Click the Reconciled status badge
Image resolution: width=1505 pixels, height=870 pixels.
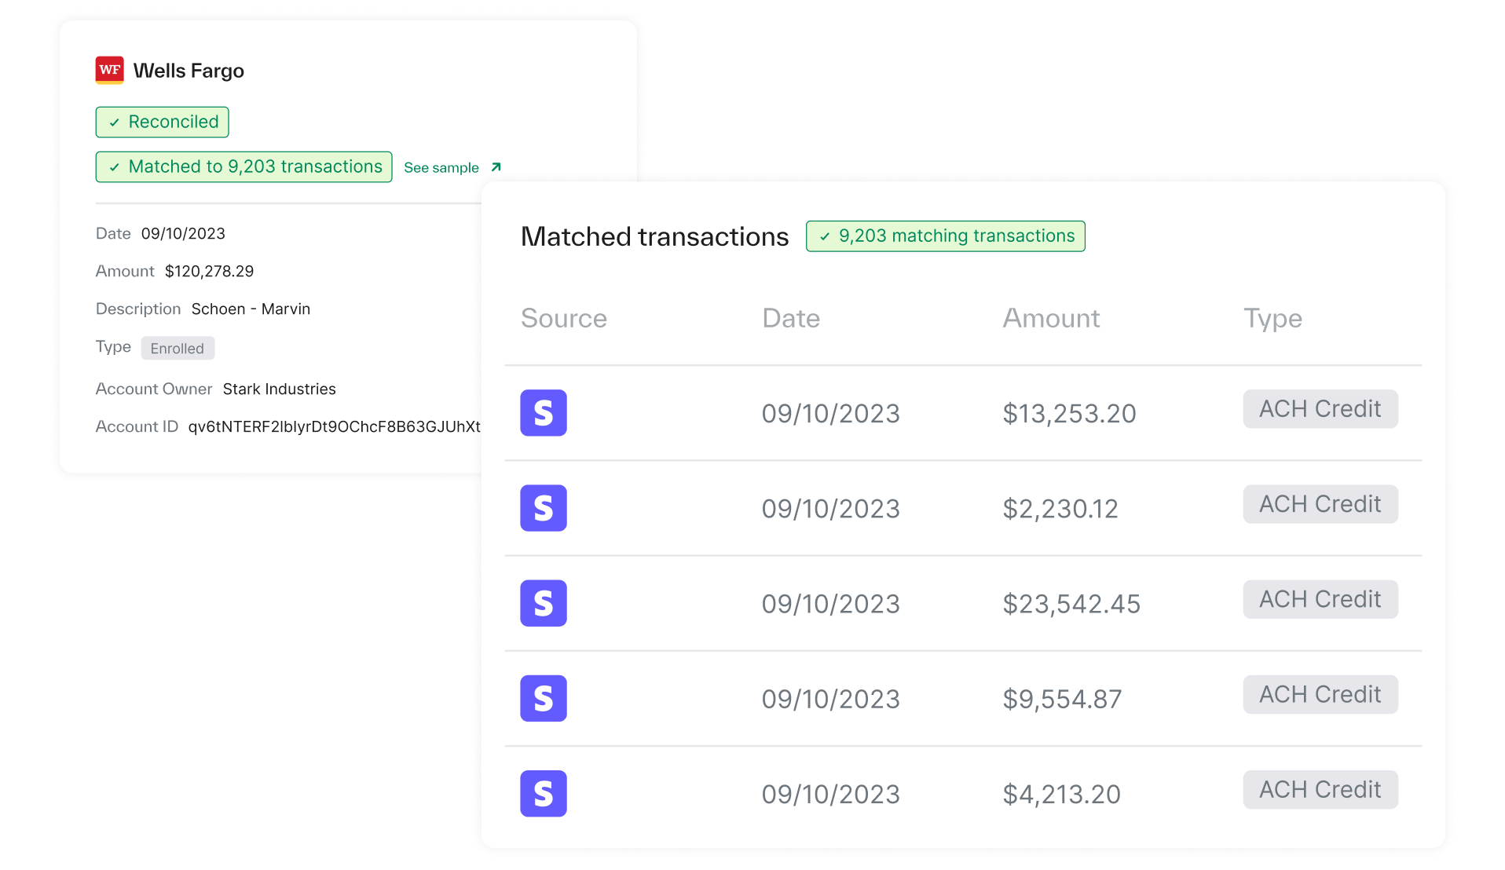(162, 122)
